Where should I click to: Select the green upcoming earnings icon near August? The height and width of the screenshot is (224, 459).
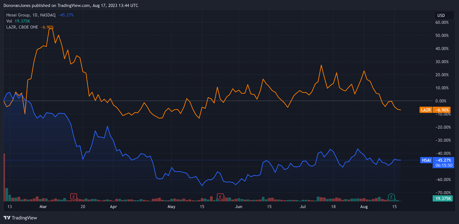[x=391, y=197]
